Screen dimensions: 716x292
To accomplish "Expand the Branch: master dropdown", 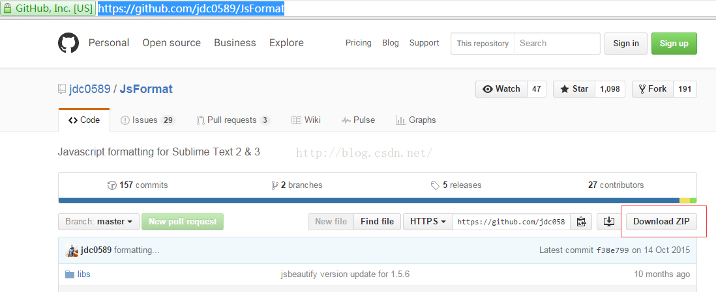I will click(98, 222).
